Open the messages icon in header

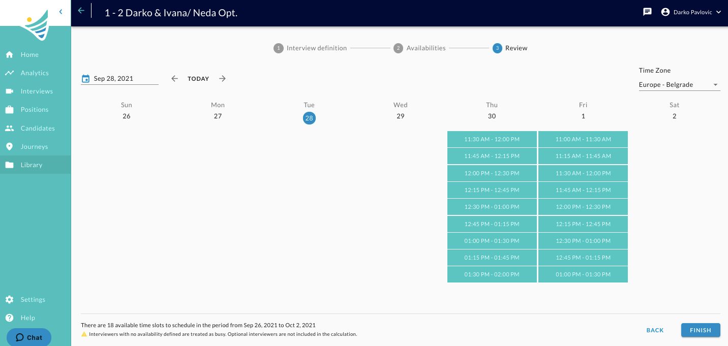click(647, 12)
